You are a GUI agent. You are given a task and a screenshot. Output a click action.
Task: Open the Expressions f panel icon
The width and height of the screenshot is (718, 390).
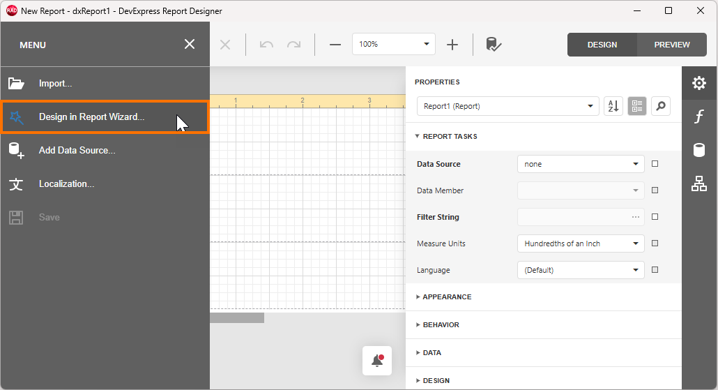[x=699, y=117]
